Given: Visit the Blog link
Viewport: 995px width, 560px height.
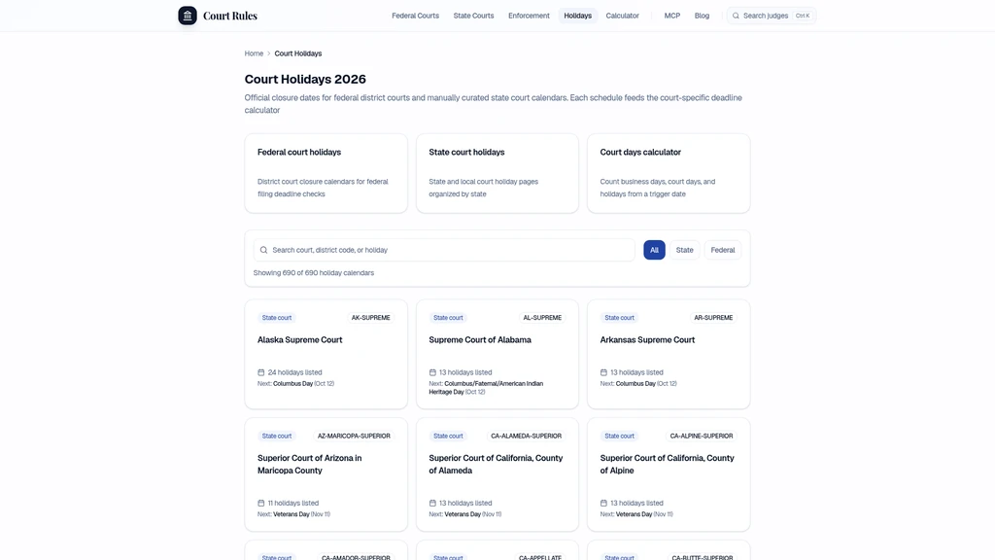Looking at the screenshot, I should click(702, 16).
